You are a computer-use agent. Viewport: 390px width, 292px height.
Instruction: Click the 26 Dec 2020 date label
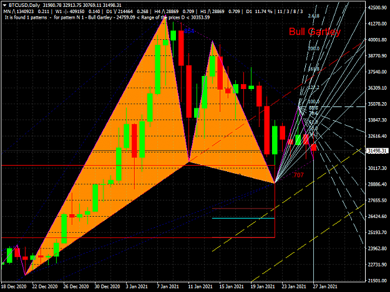click(x=76, y=286)
